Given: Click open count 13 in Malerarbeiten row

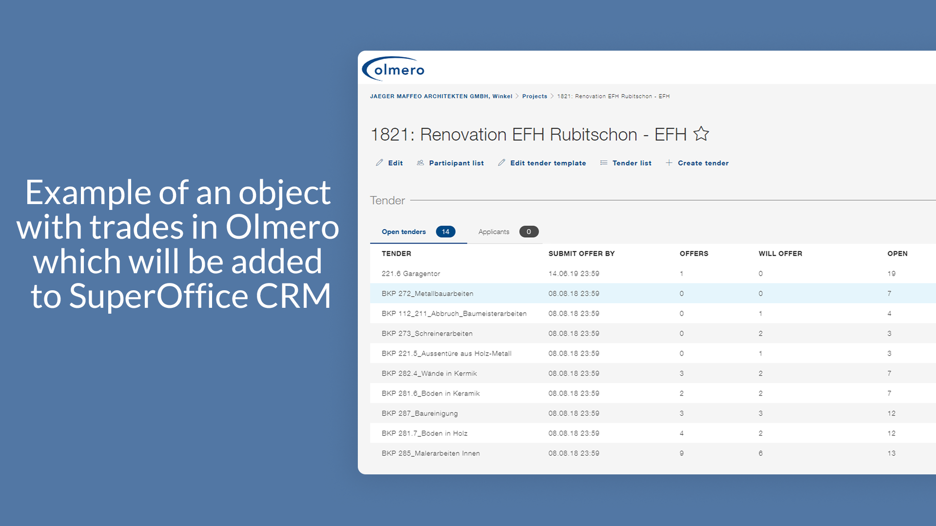Looking at the screenshot, I should (x=892, y=453).
